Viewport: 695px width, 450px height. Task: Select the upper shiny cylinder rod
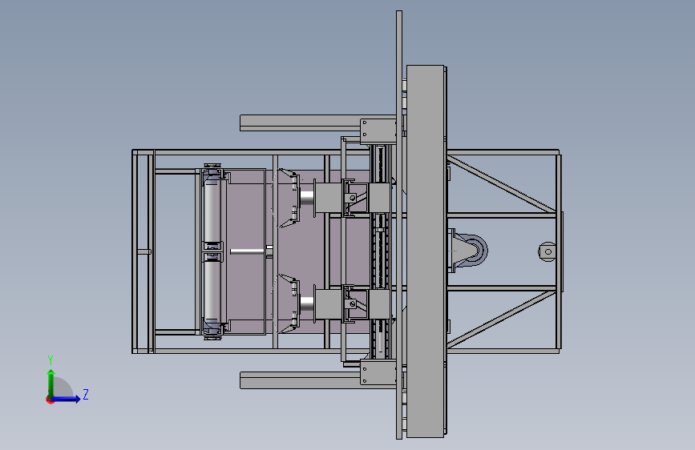point(307,197)
